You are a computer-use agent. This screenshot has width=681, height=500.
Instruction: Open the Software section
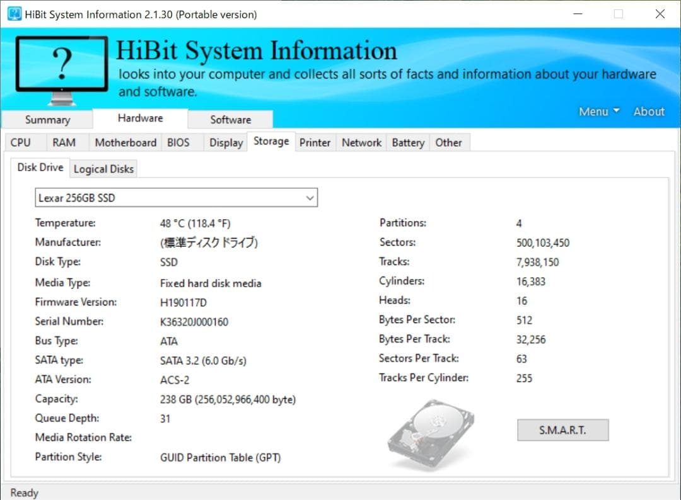[x=230, y=119]
